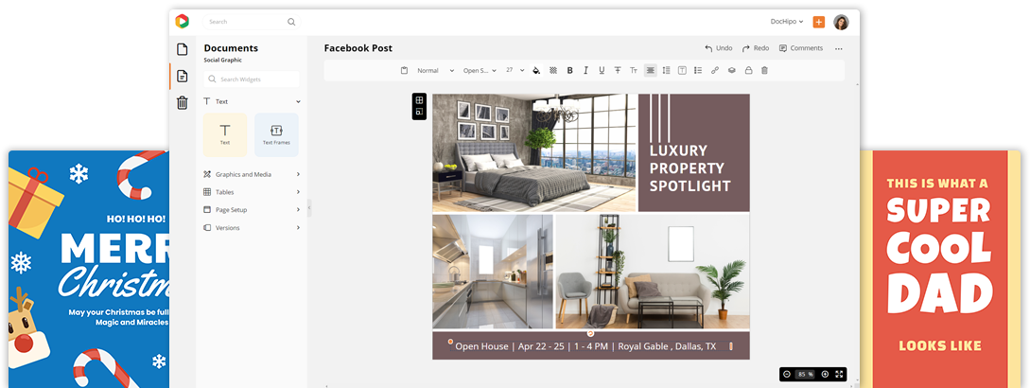Select the Text Frames widget card
1030x388 pixels.
[x=276, y=134]
